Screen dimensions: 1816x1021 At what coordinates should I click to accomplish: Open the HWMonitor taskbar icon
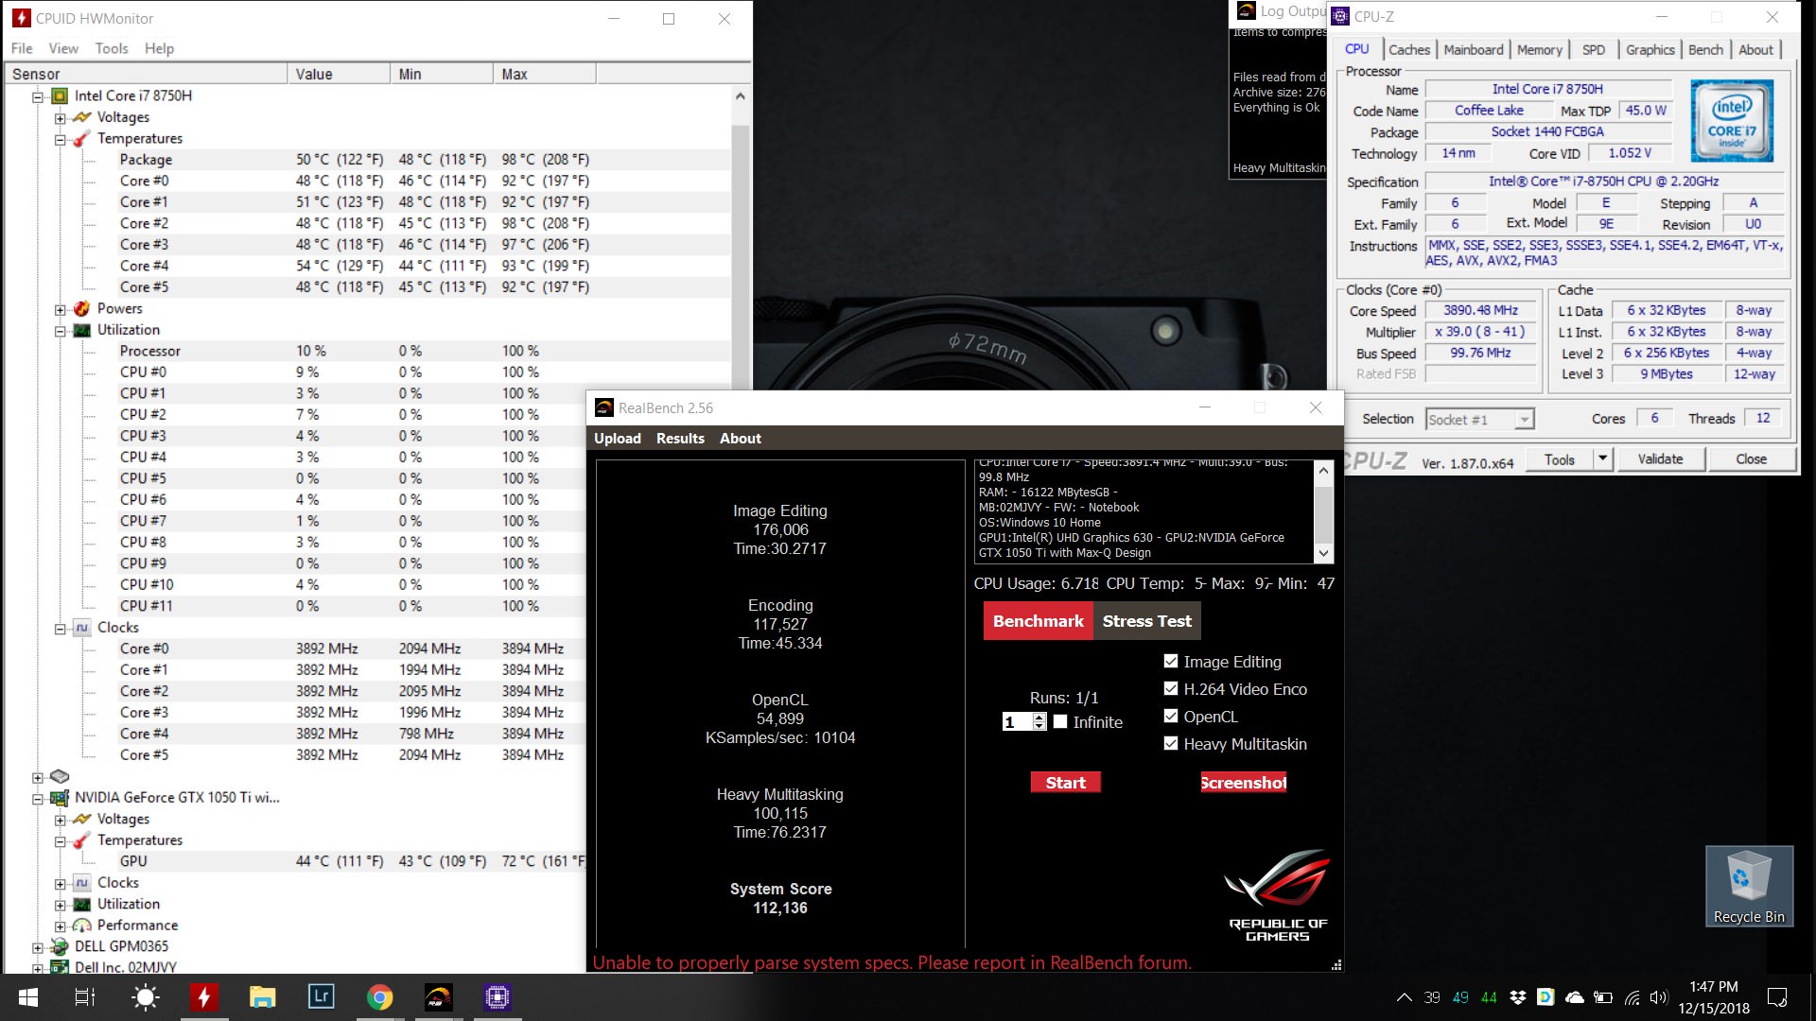pos(203,997)
